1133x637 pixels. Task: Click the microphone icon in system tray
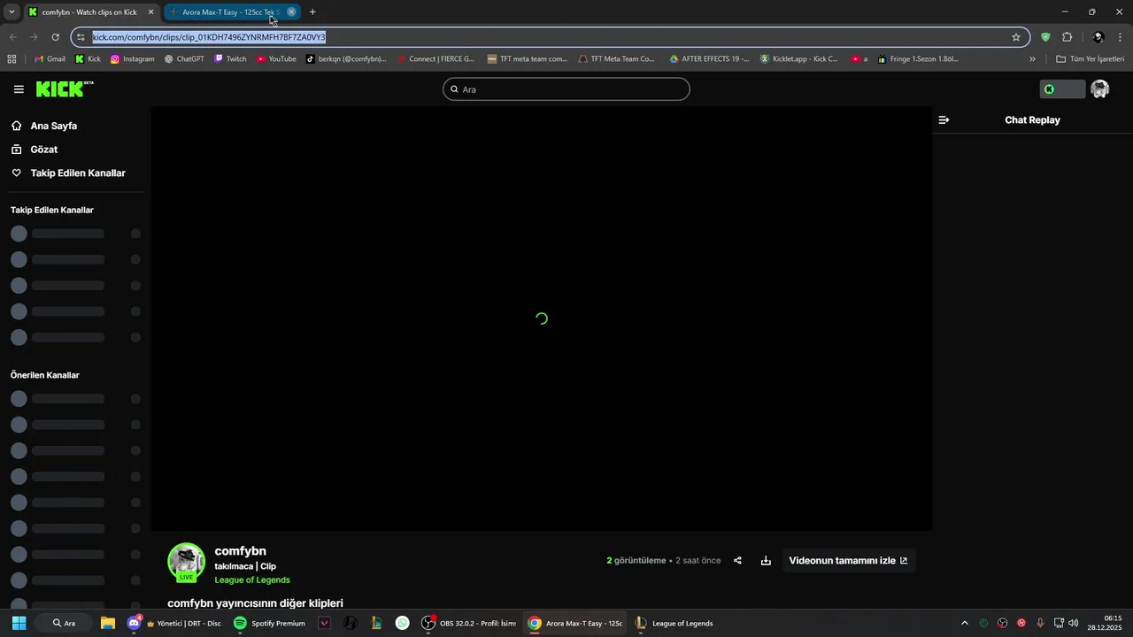pyautogui.click(x=1040, y=623)
